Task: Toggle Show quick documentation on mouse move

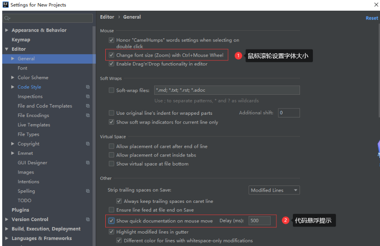Action: click(112, 221)
